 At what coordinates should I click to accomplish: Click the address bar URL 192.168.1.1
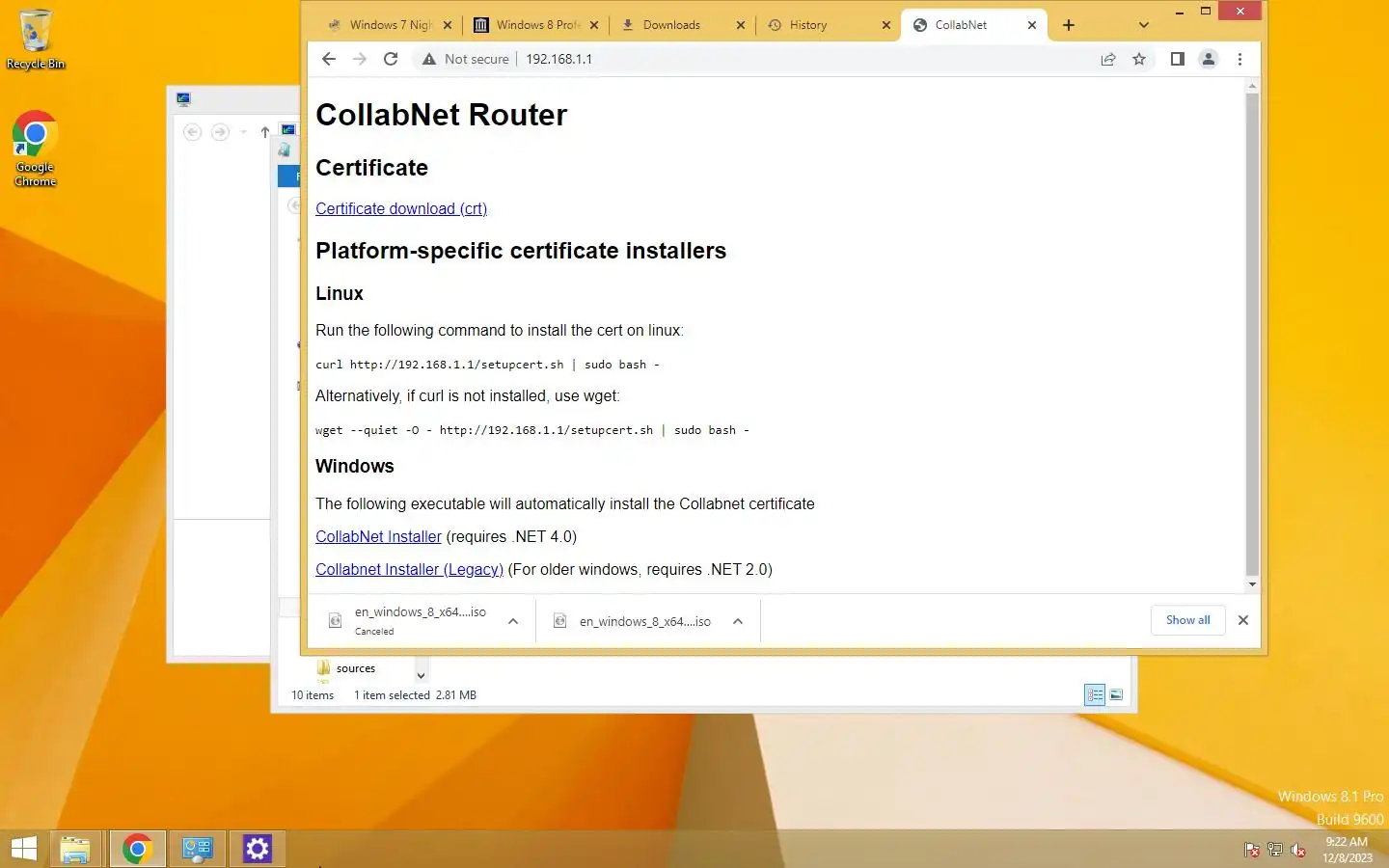click(x=559, y=59)
